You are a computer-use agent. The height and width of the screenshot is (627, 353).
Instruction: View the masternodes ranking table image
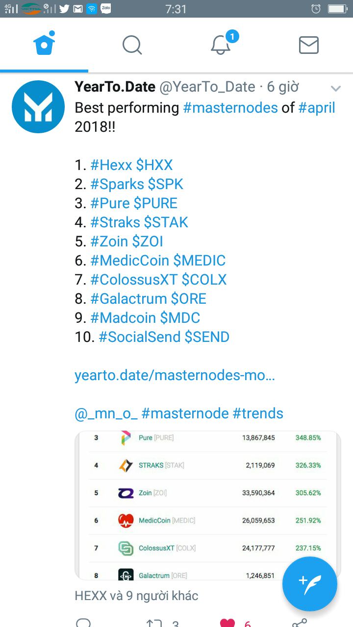pos(207,506)
